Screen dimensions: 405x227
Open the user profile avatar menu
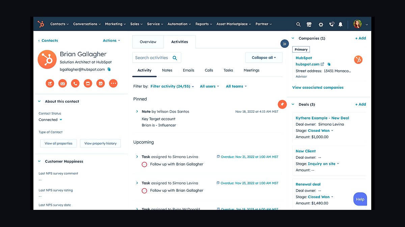click(360, 24)
